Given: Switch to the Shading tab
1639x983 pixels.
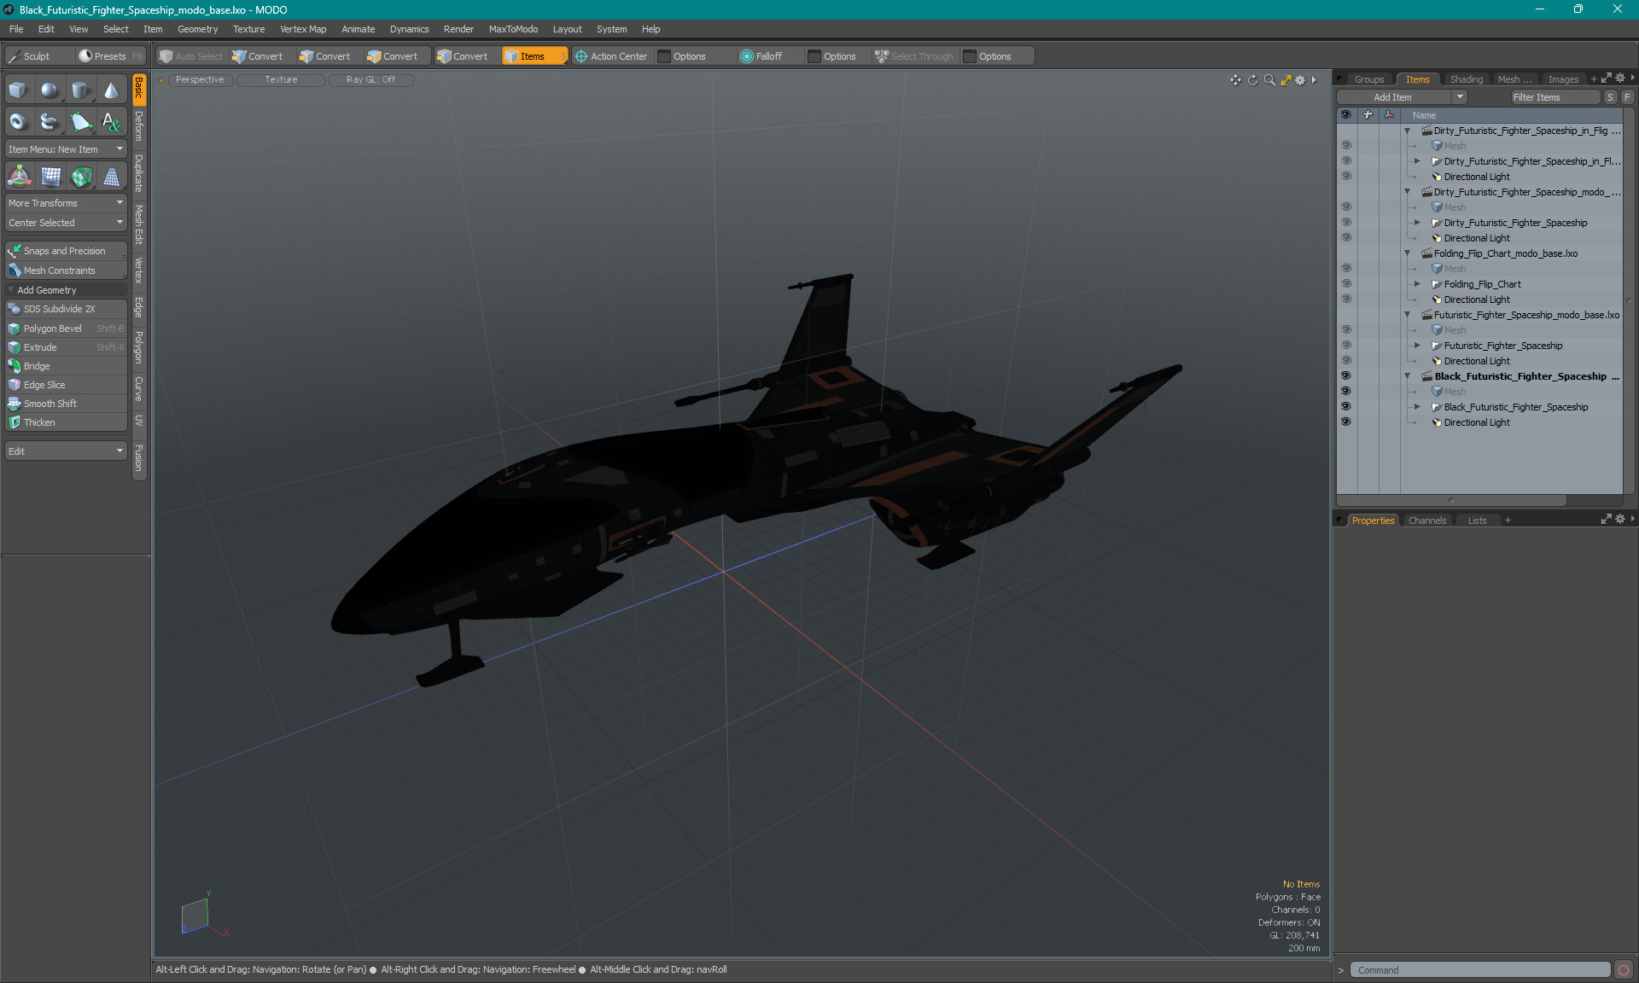Looking at the screenshot, I should click(x=1467, y=79).
